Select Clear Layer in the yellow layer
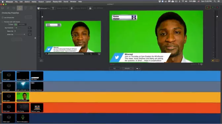Screen dimensions: 222x124 pyautogui.click(x=9, y=97)
